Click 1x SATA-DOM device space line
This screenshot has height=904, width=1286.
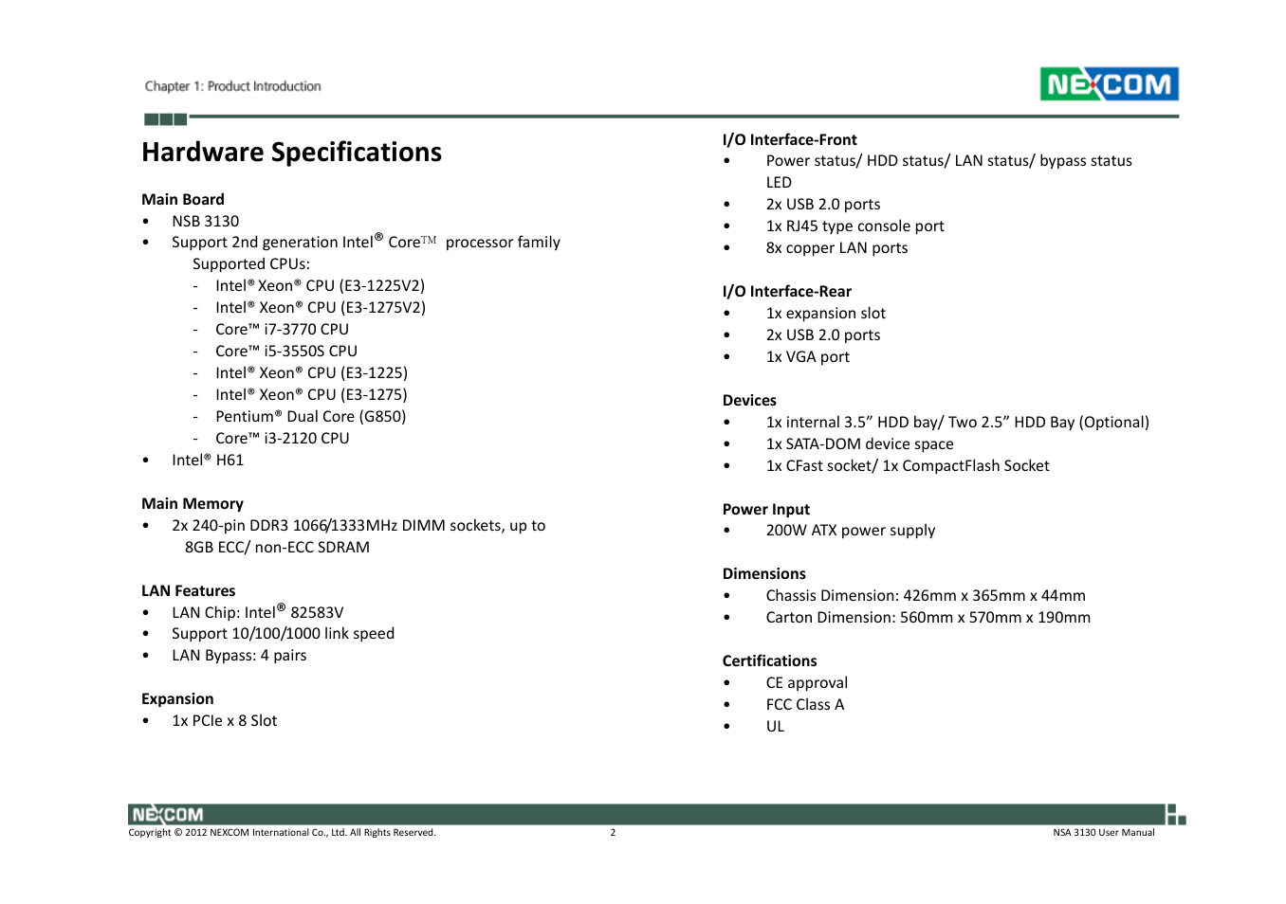coord(859,444)
